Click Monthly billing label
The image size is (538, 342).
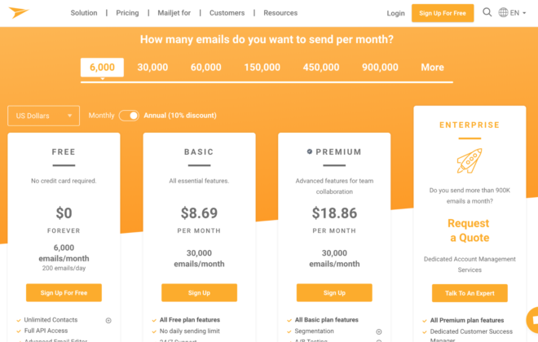(x=101, y=116)
